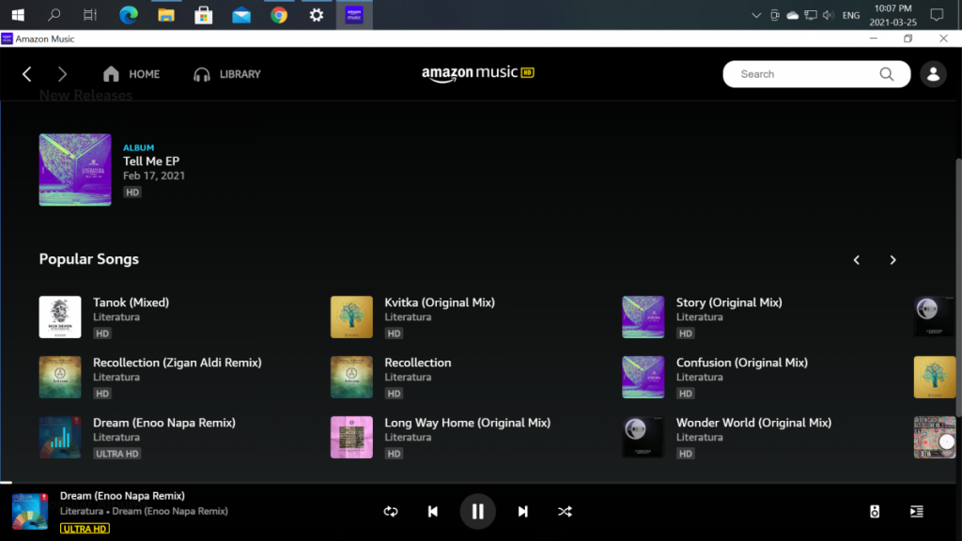
Task: Pause the current song
Action: click(x=477, y=511)
